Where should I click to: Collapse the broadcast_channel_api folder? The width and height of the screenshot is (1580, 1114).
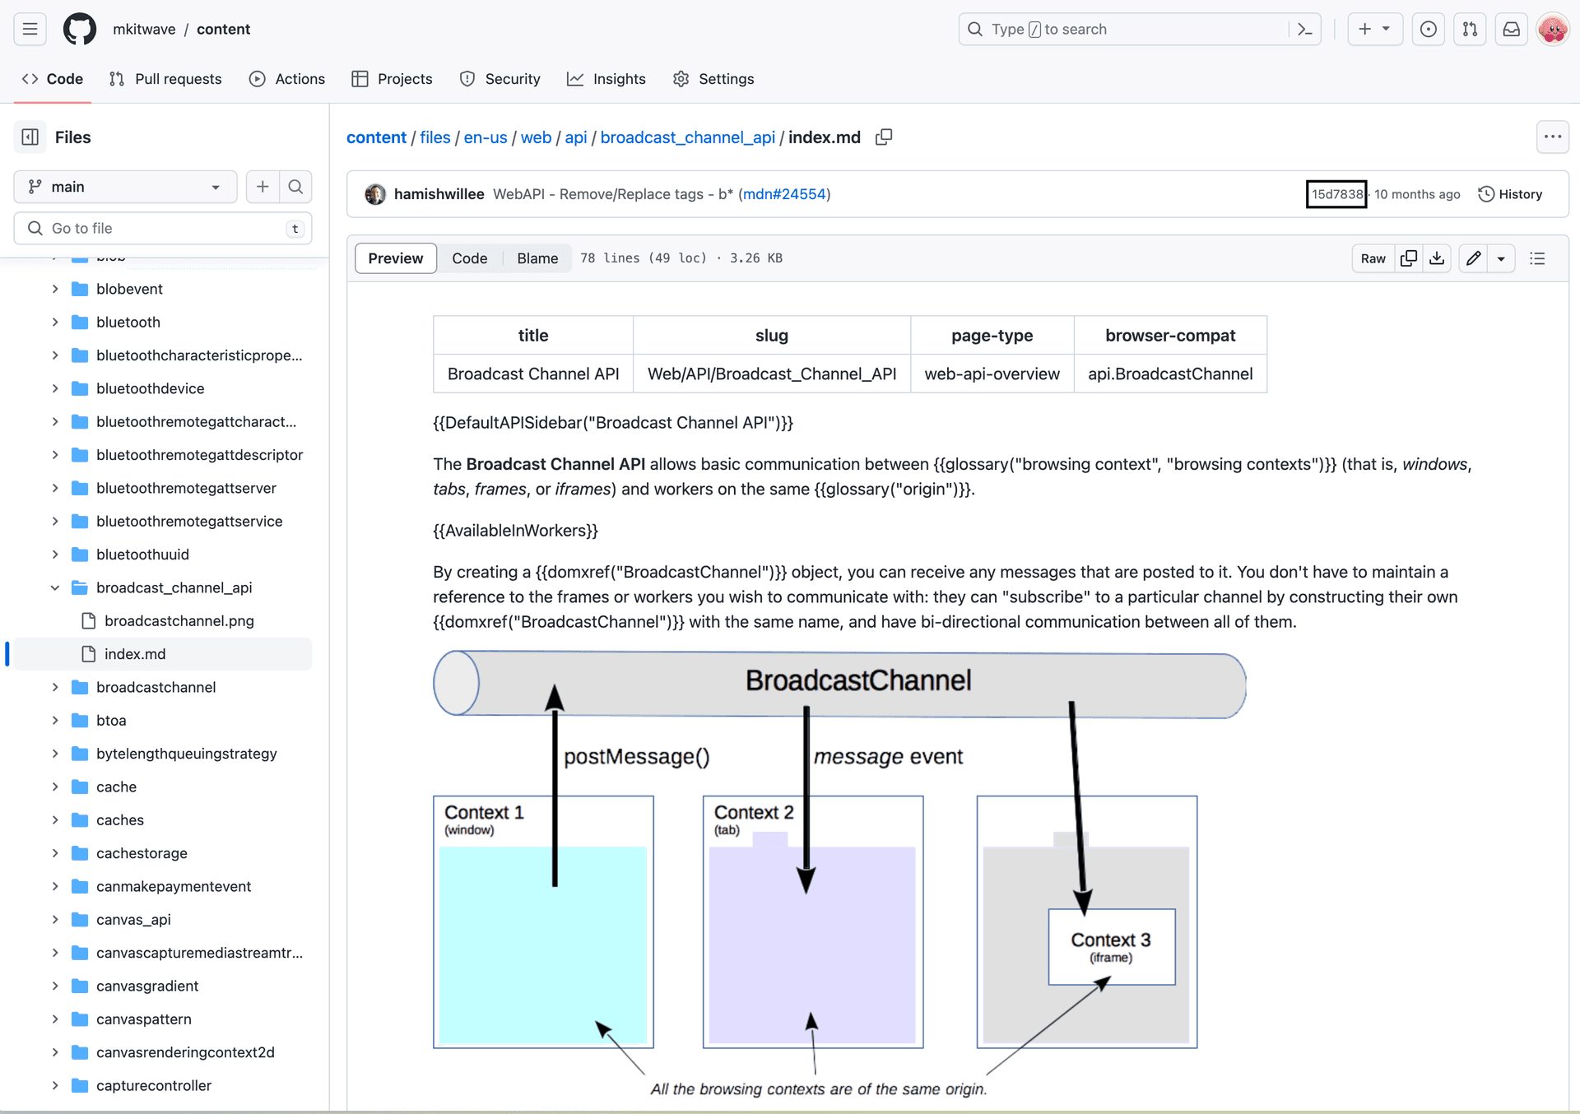[55, 587]
